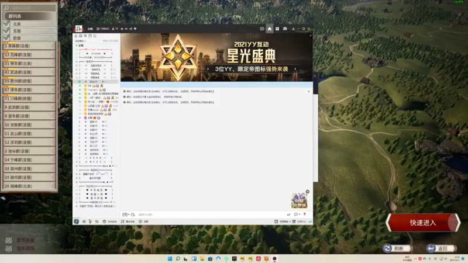Image resolution: width=468 pixels, height=263 pixels.
Task: Click the 返回 button
Action: [x=441, y=248]
